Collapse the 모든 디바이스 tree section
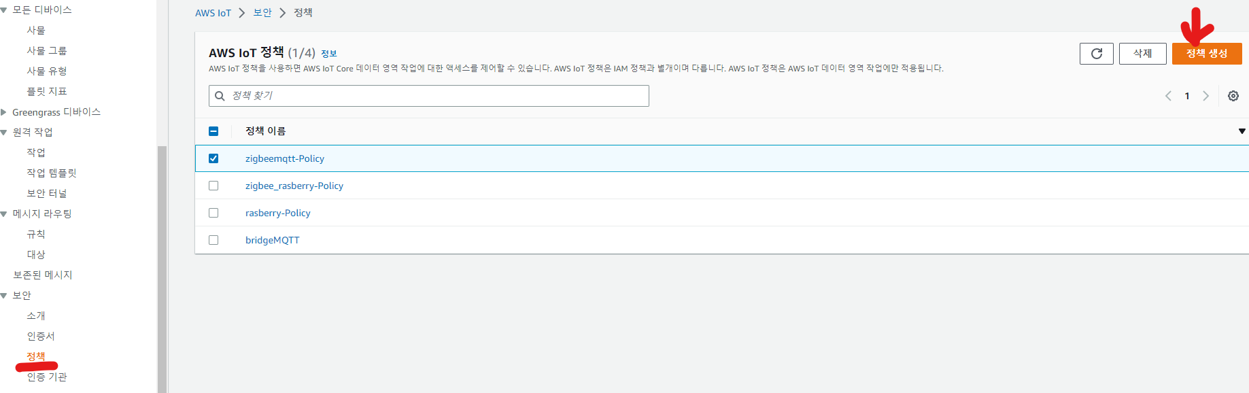 click(x=4, y=10)
